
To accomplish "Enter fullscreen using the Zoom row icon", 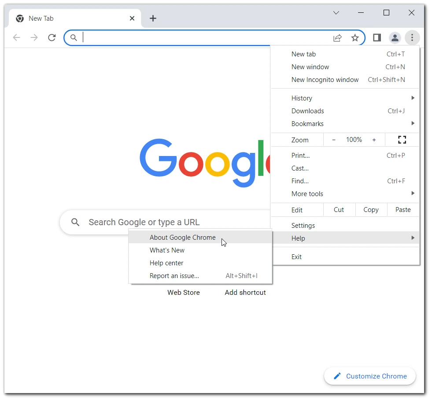I will (x=402, y=140).
